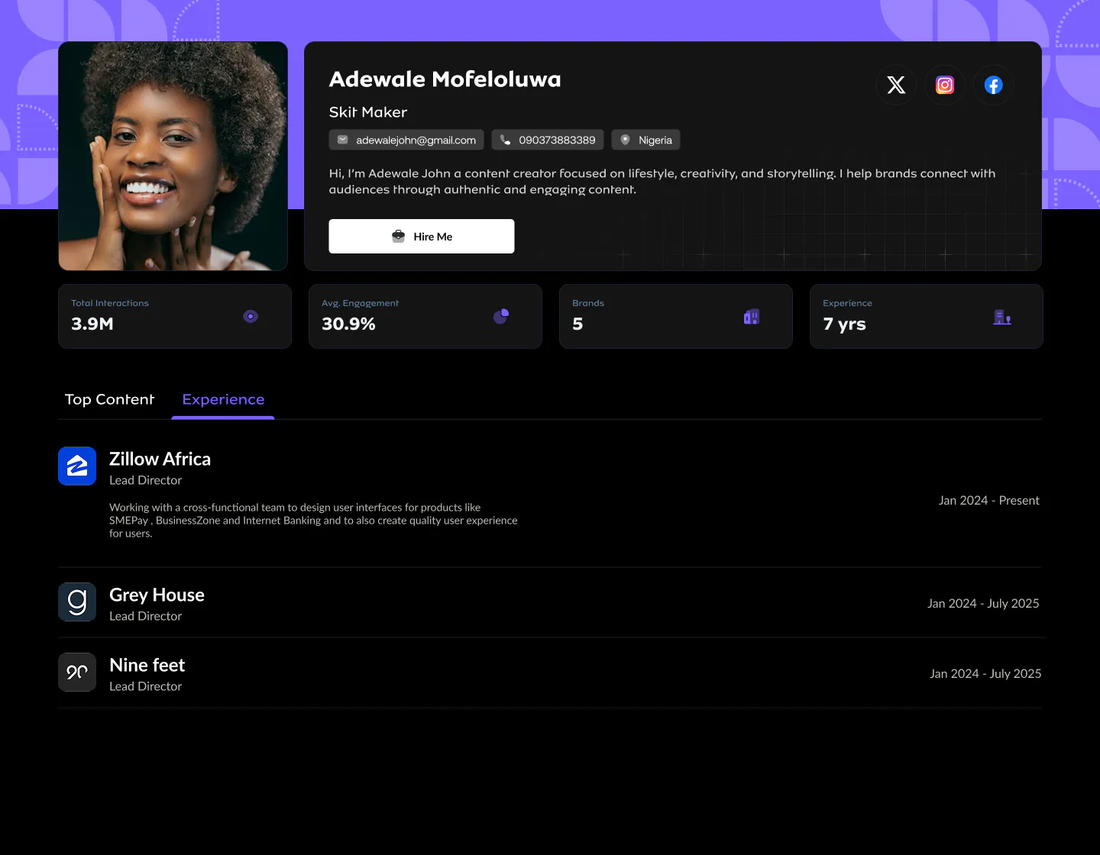Open the profile photo of Adewale

click(x=173, y=156)
